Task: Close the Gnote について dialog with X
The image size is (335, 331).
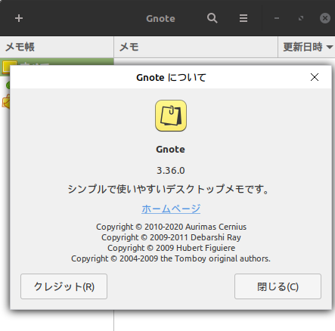Action: point(315,77)
